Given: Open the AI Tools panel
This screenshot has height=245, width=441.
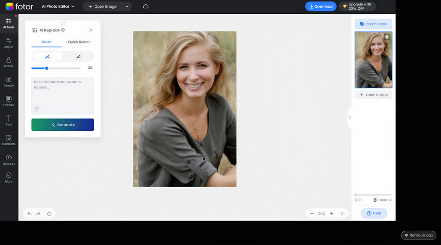Looking at the screenshot, I should [x=9, y=23].
